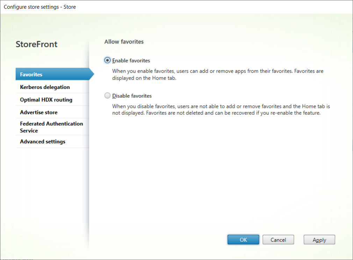353x260 pixels.
Task: Click the empty sidebar area below Advanced settings
Action: (x=52, y=192)
